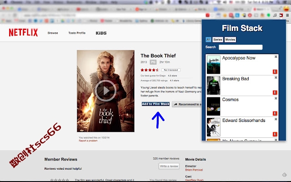Click the Recommend to a friend button
The width and height of the screenshot is (291, 182).
187,104
